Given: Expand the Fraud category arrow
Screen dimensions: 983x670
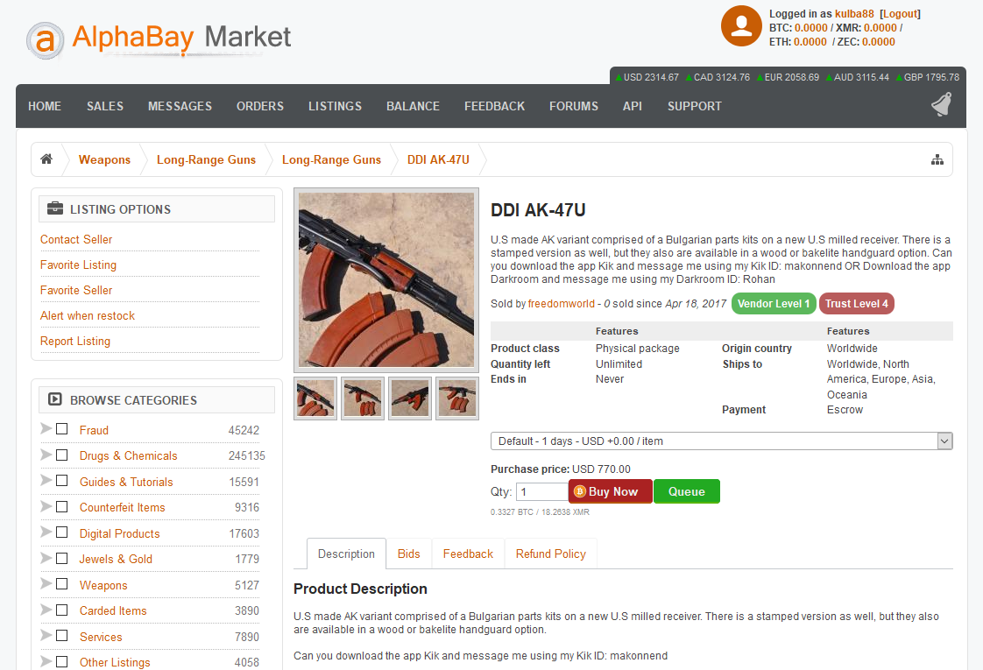Looking at the screenshot, I should (x=46, y=428).
